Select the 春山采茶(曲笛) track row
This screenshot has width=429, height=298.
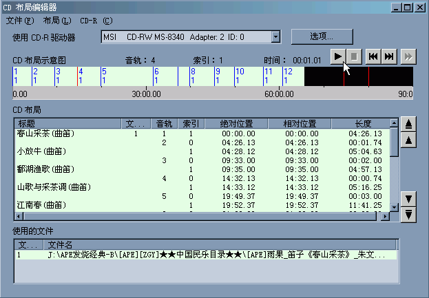[45, 134]
